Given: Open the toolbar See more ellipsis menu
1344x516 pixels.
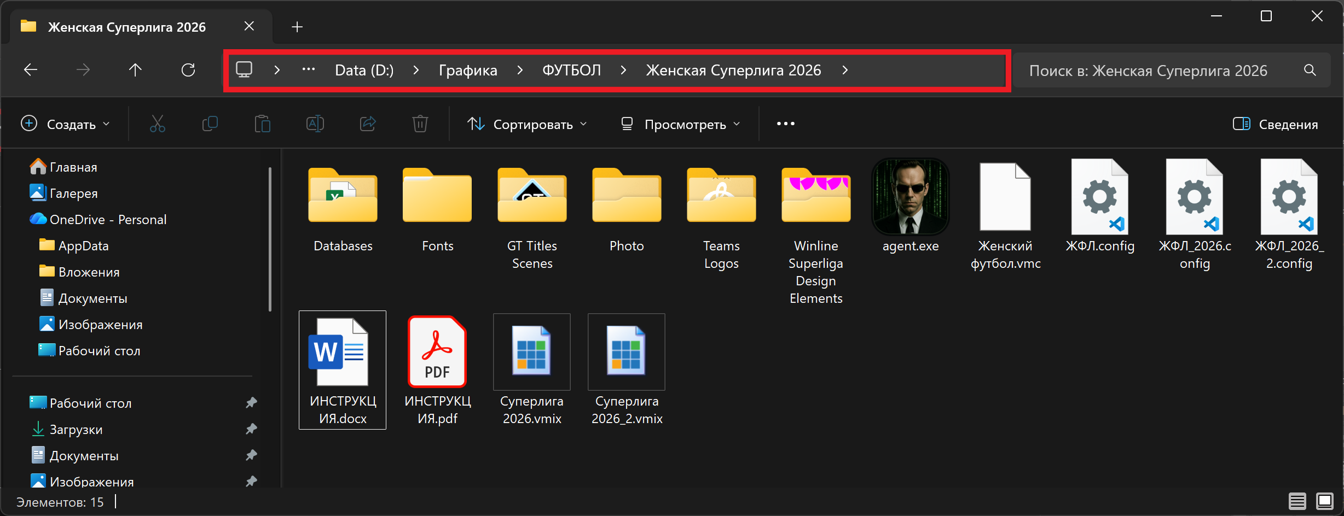Looking at the screenshot, I should (786, 124).
